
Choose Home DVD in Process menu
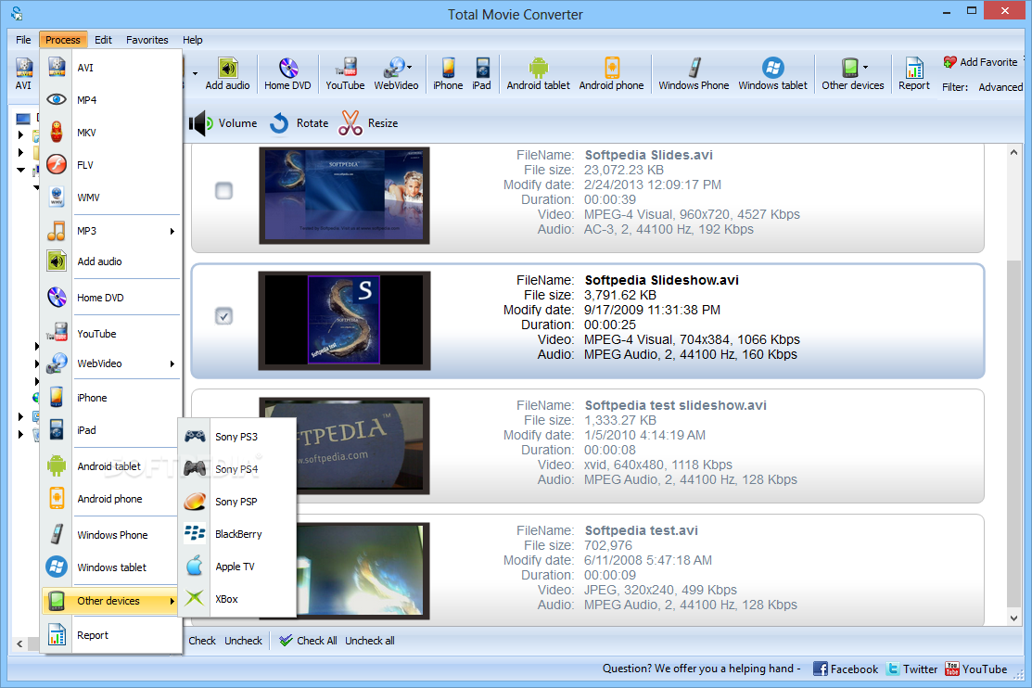tap(110, 298)
